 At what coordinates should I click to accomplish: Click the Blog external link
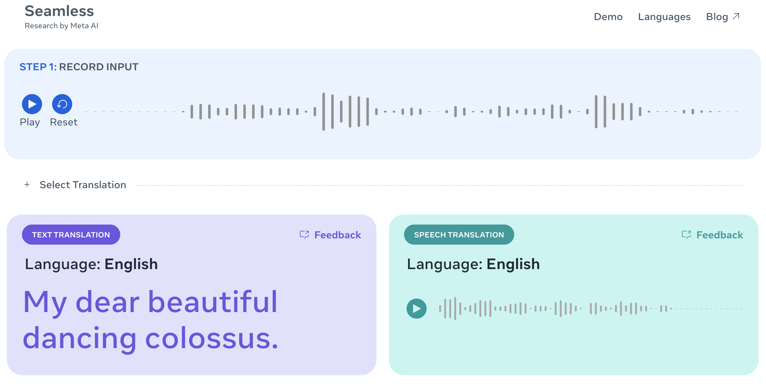click(723, 16)
